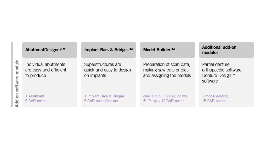Select the "quick and easy to design" line
This screenshot has width=265, height=149.
(x=107, y=70)
